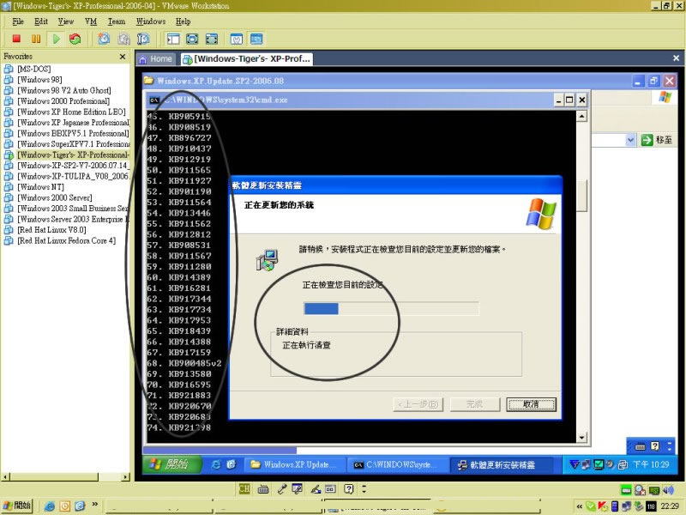
Task: Select [Windows 2000 Server] favorite
Action: click(x=55, y=197)
